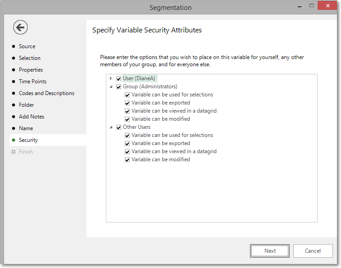This screenshot has height=268, width=341.
Task: Close the Segmentation window
Action: [327, 6]
